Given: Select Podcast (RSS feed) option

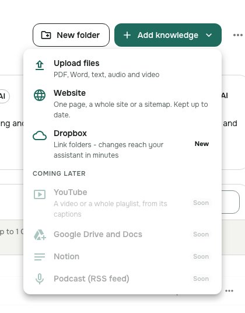Looking at the screenshot, I should pyautogui.click(x=123, y=279).
